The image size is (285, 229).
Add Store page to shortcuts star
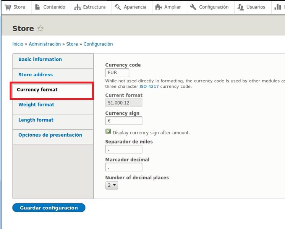(x=40, y=29)
